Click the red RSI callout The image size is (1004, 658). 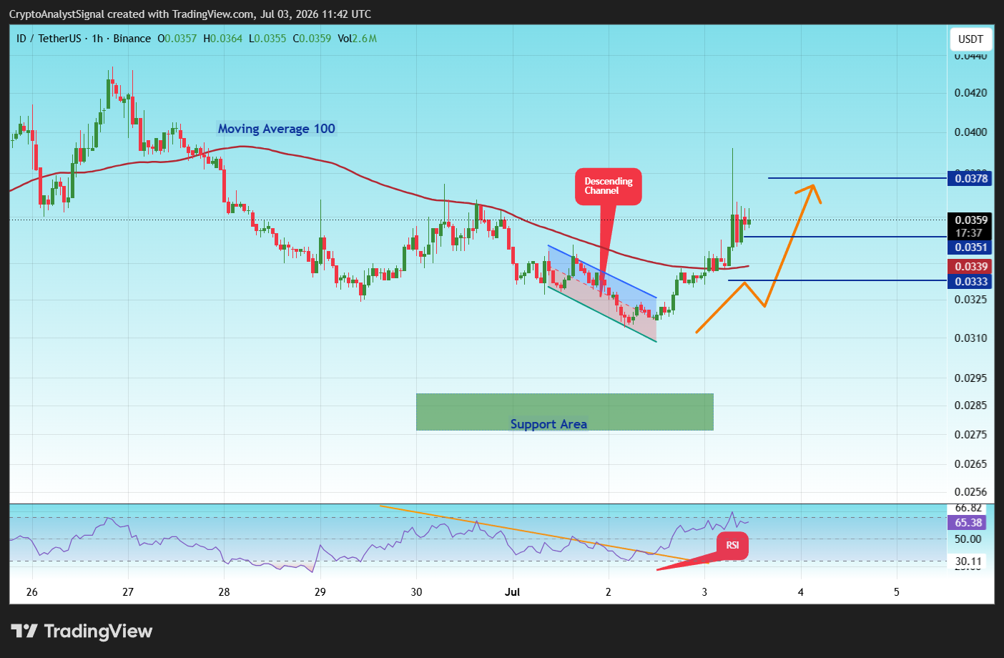(732, 546)
